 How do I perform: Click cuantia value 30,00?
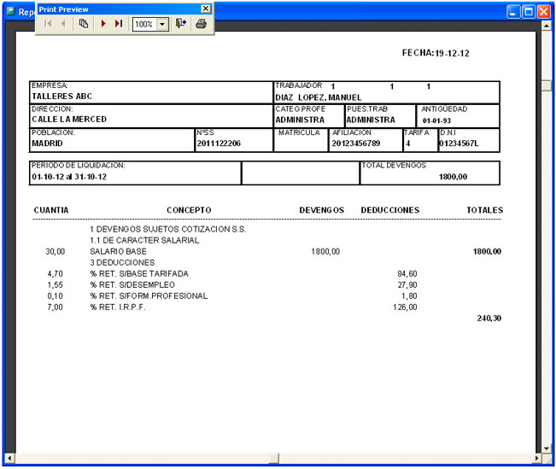(x=56, y=251)
